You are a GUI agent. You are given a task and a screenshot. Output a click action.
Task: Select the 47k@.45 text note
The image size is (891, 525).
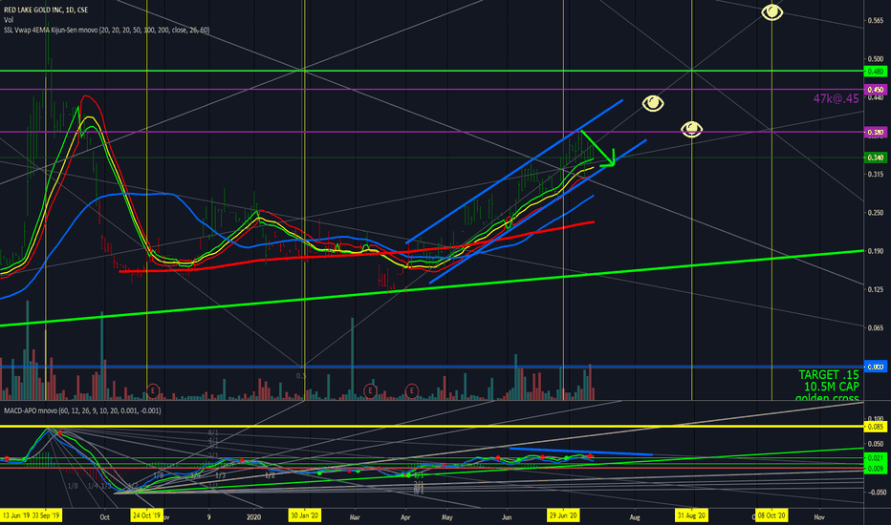(836, 98)
